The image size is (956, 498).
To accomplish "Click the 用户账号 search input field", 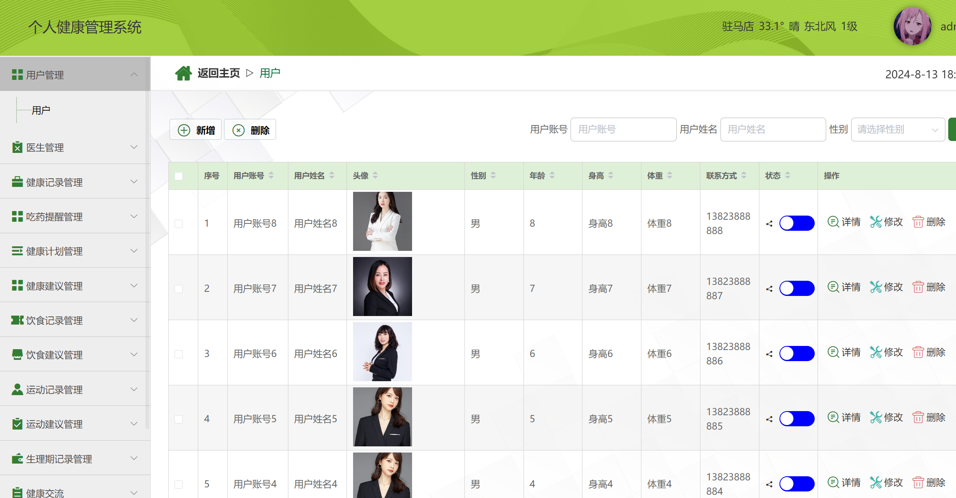I will 623,130.
